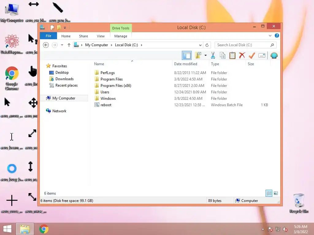Click the Back navigation arrow
314x235 pixels.
point(46,45)
